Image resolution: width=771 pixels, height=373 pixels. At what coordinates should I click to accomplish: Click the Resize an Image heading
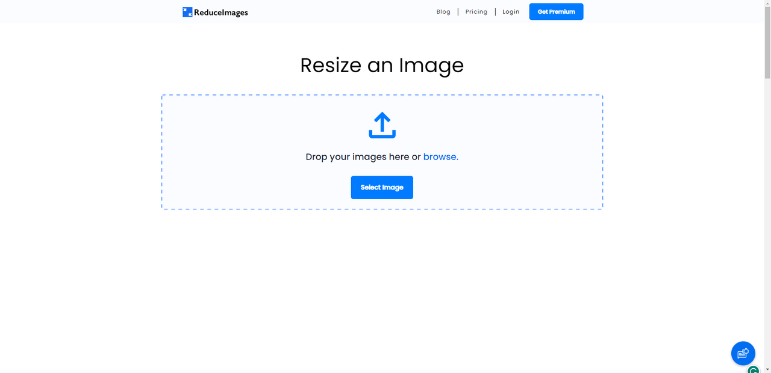pos(382,65)
